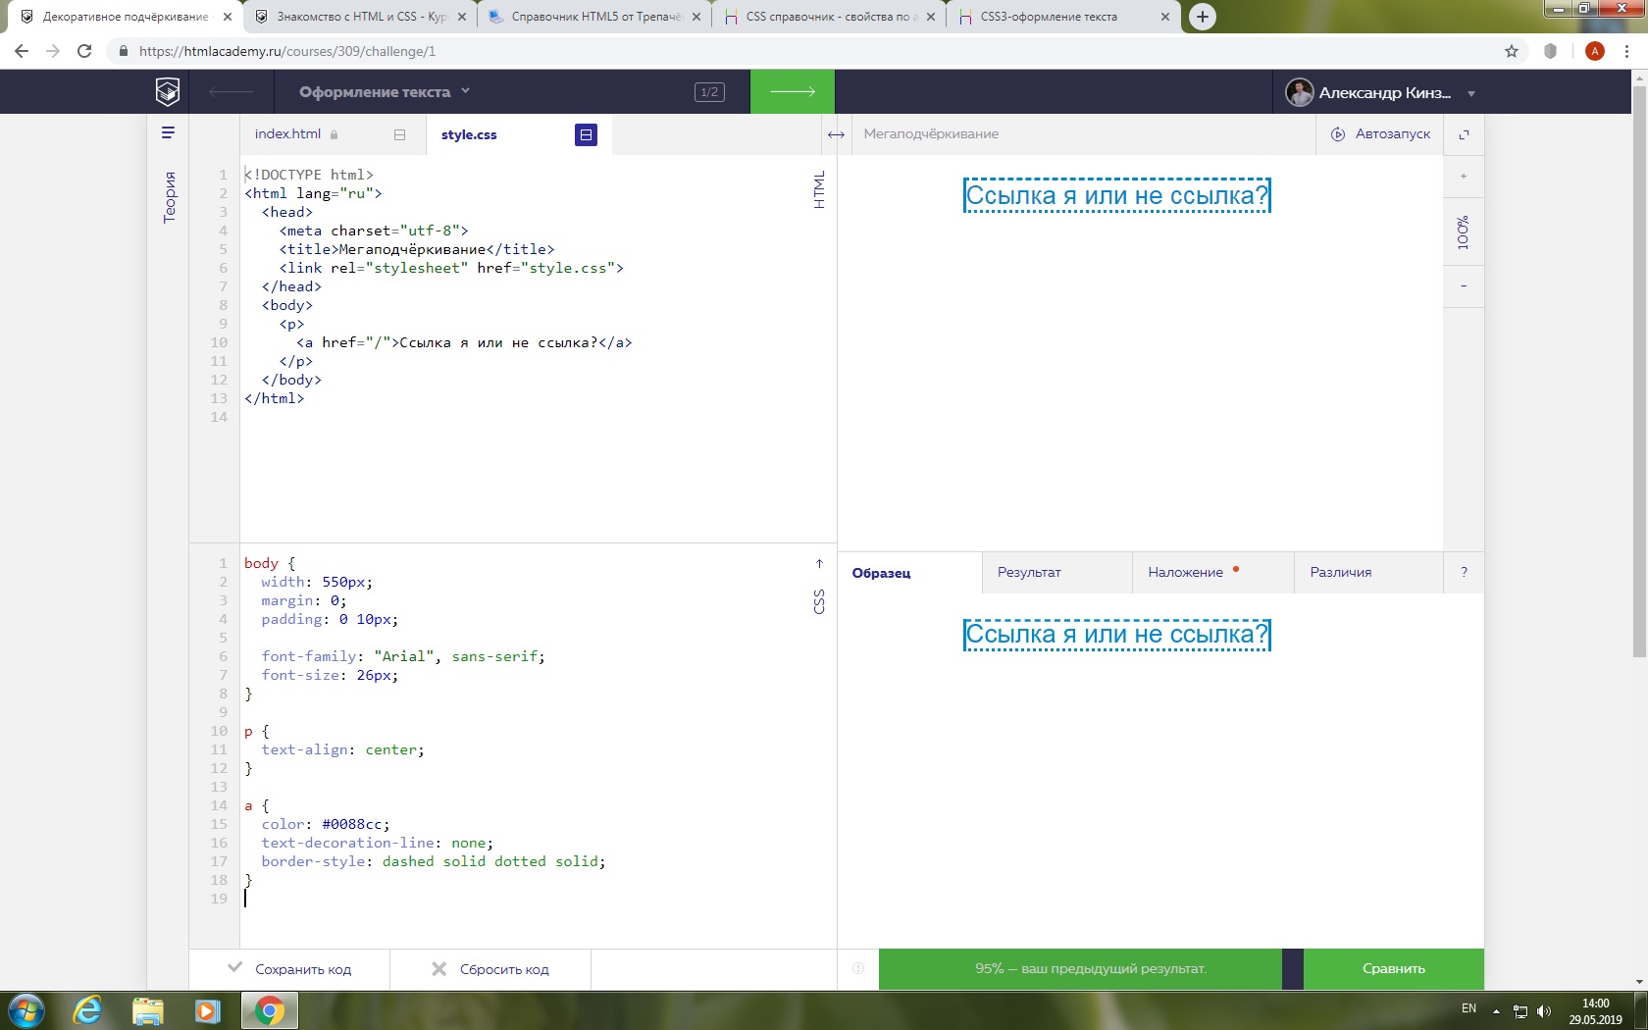Click the preview zoom-in plus button
The height and width of the screenshot is (1030, 1648).
(1464, 177)
